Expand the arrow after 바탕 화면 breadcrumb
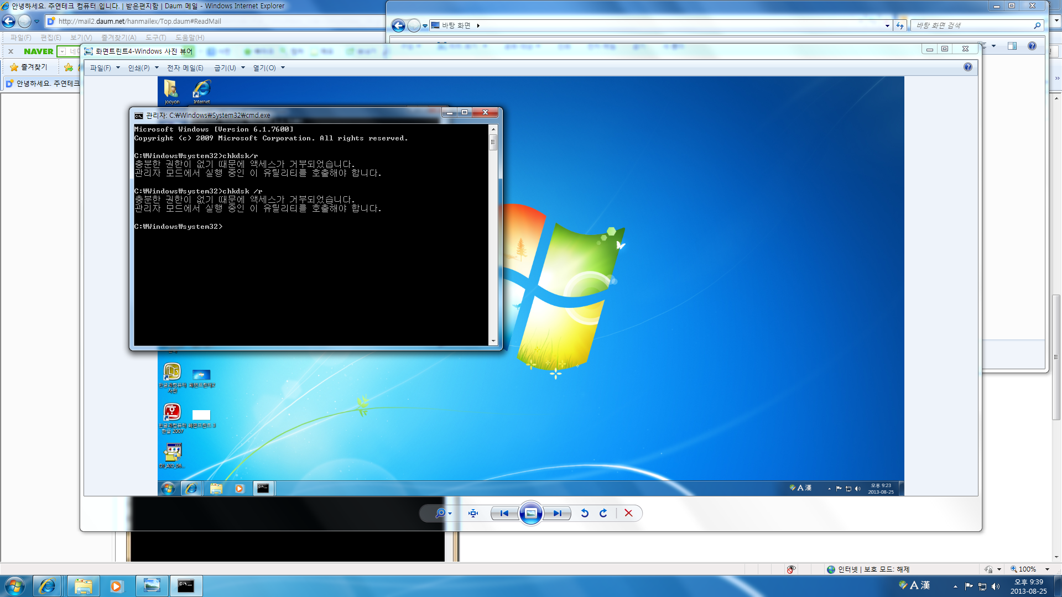Image resolution: width=1062 pixels, height=597 pixels. click(478, 25)
